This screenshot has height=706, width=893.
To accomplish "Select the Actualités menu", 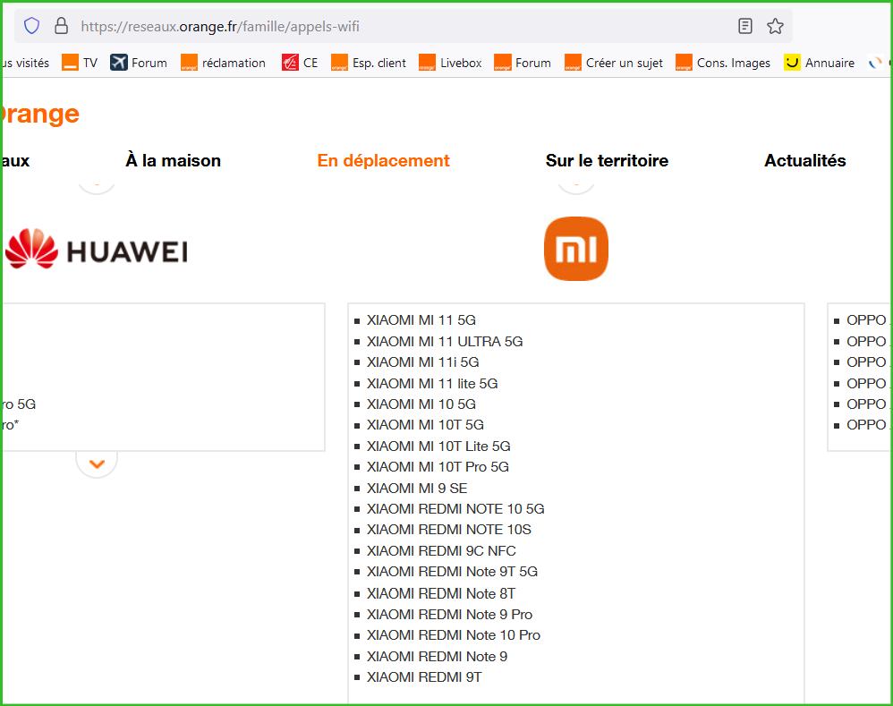I will [x=804, y=160].
